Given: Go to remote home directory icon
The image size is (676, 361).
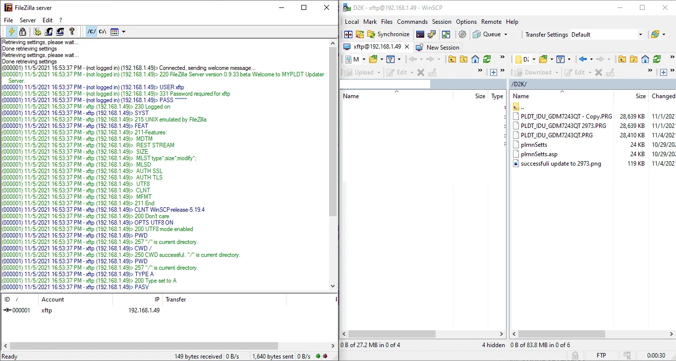Looking at the screenshot, I should point(645,60).
